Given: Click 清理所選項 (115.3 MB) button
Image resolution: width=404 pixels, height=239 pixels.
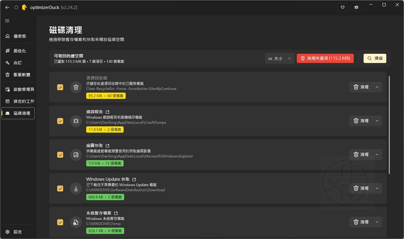Looking at the screenshot, I should [x=325, y=58].
